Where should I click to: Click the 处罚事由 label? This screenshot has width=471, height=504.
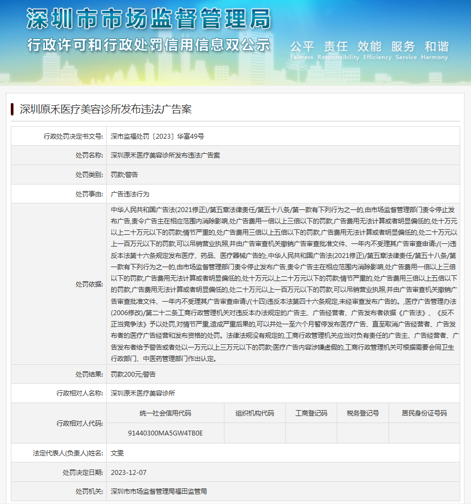tap(90, 194)
